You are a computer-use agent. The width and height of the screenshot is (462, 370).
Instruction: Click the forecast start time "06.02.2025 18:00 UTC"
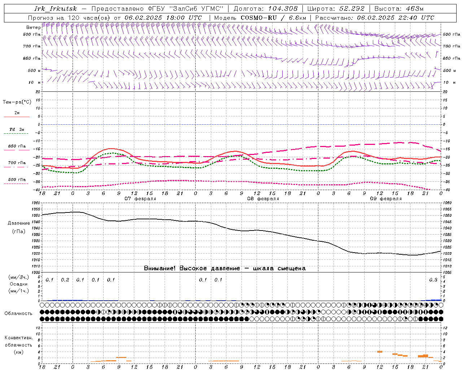163,18
